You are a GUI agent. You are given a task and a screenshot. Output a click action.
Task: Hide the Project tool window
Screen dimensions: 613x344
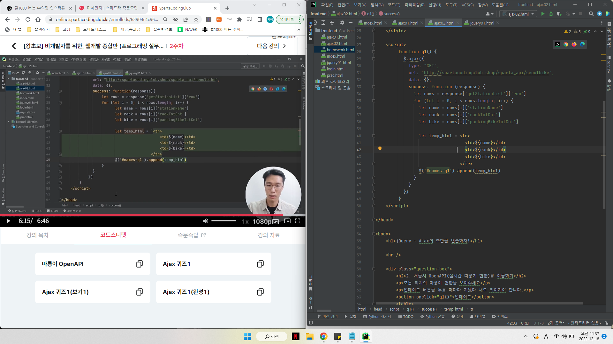351,23
